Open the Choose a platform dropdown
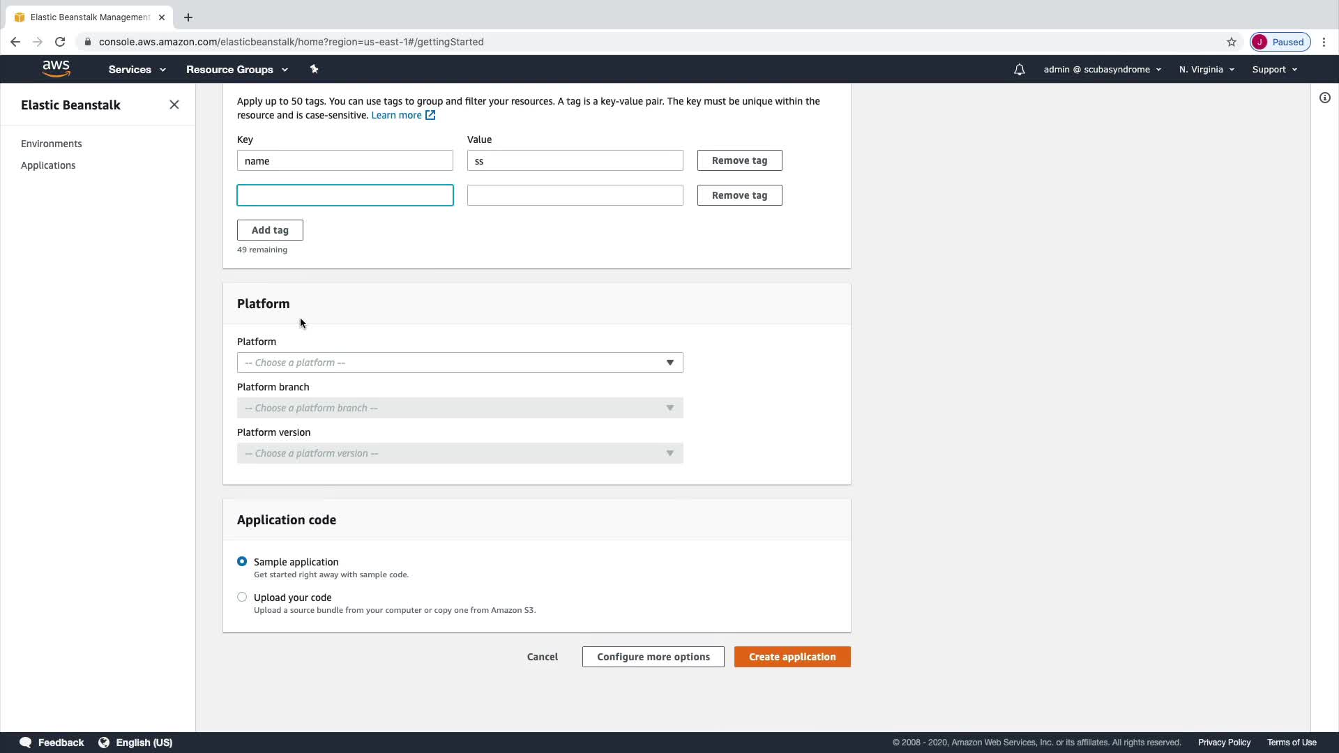The width and height of the screenshot is (1339, 753). tap(460, 363)
